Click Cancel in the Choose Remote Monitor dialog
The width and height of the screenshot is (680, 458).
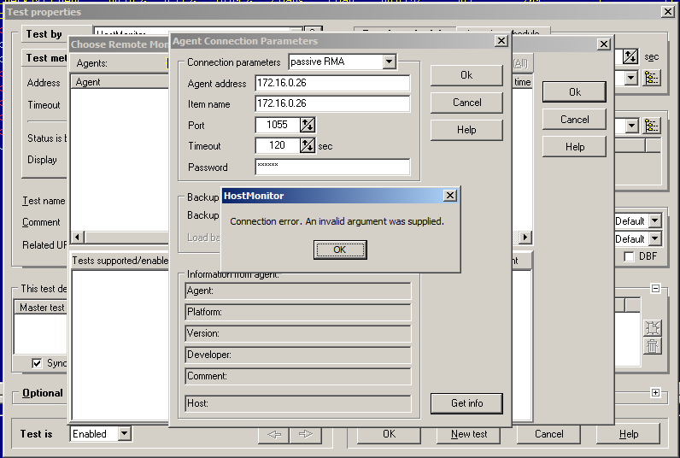575,120
